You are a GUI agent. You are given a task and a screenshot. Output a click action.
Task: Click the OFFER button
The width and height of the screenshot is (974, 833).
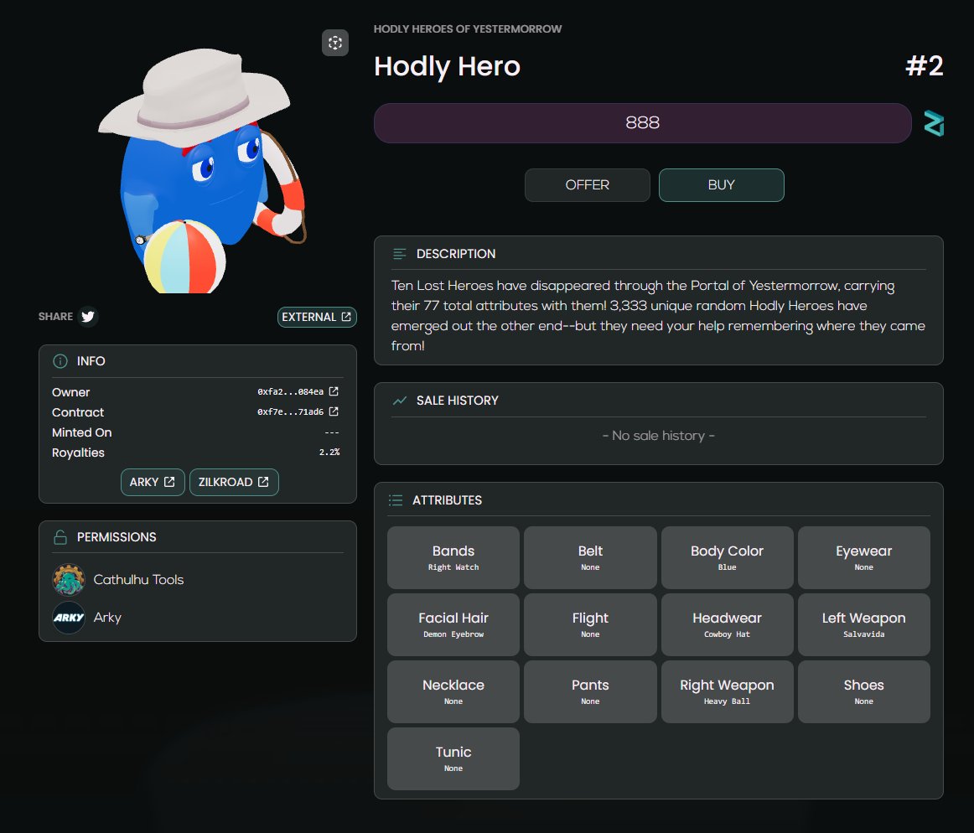[587, 185]
